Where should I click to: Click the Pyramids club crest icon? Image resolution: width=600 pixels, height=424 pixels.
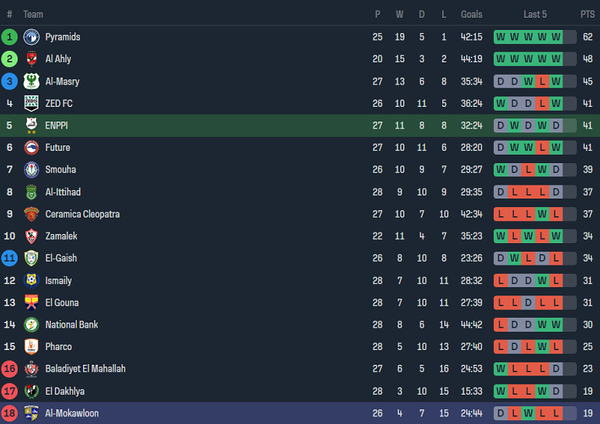[x=32, y=37]
